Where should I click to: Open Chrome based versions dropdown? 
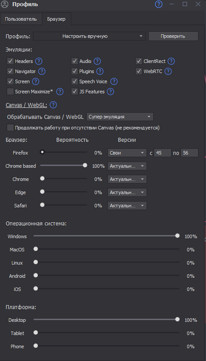[127, 166]
